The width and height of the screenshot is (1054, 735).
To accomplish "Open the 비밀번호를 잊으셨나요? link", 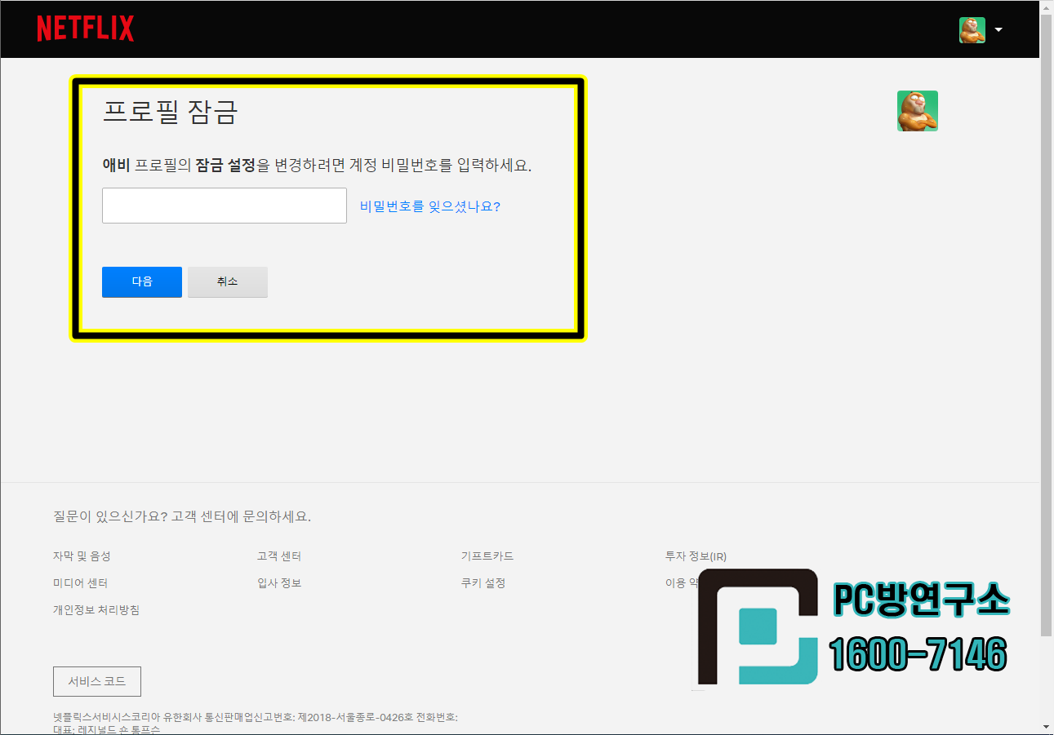I will 430,206.
